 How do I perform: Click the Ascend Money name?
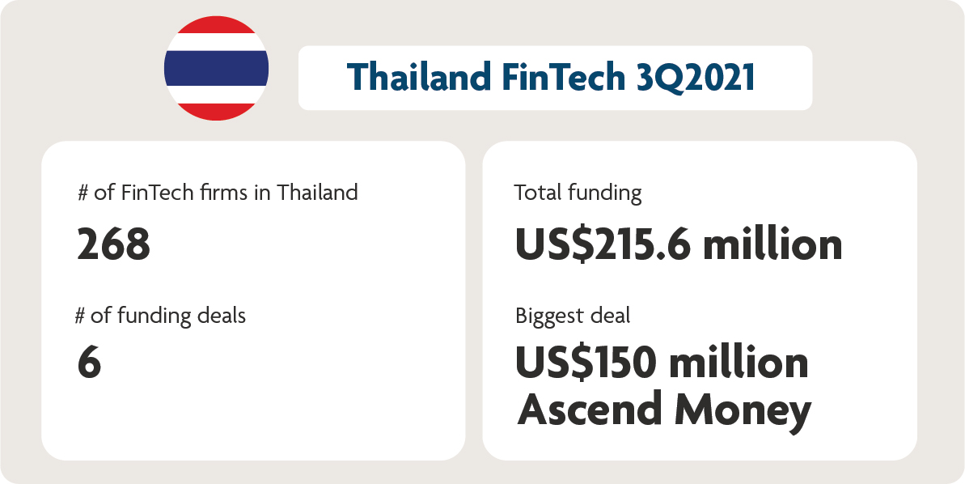[664, 409]
